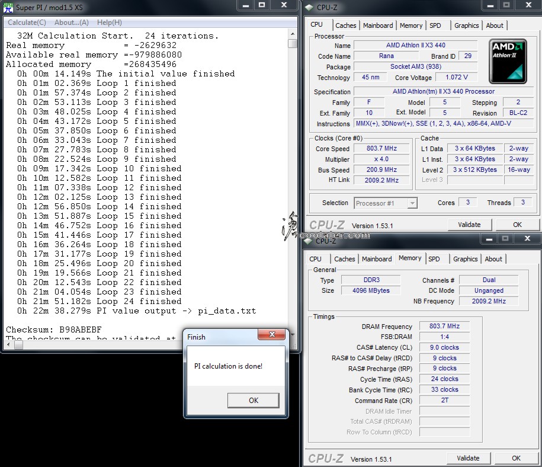Click the Core Voltage value 1.072 V
The height and width of the screenshot is (467, 542).
[456, 77]
